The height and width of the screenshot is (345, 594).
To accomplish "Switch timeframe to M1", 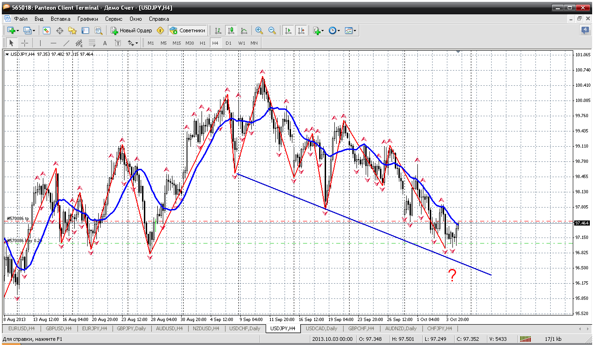I will (x=151, y=43).
